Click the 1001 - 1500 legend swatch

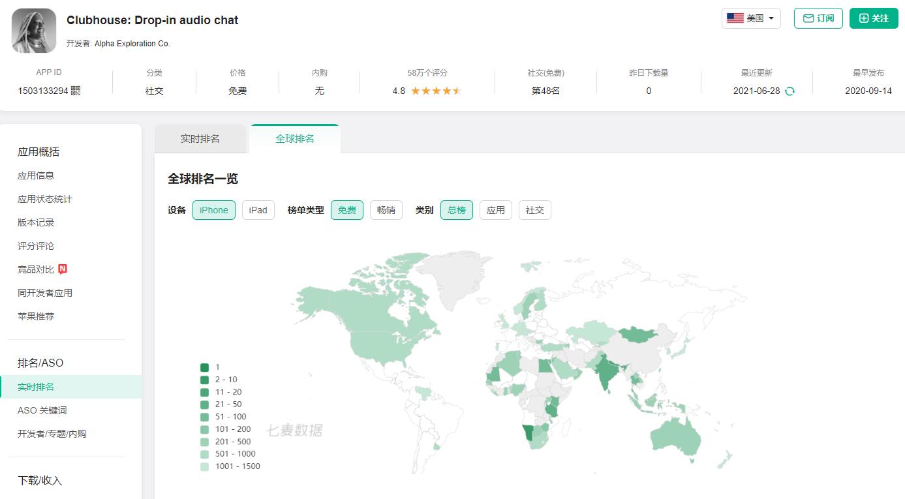tap(205, 466)
